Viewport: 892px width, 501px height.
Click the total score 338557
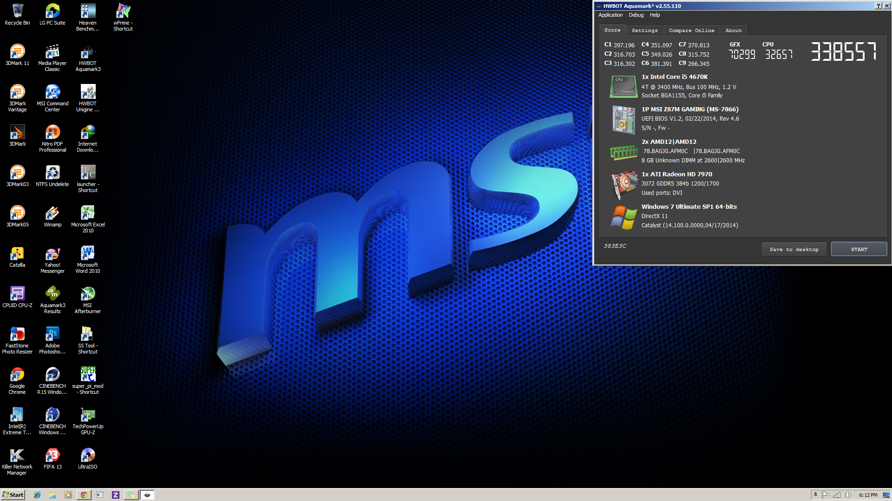844,51
